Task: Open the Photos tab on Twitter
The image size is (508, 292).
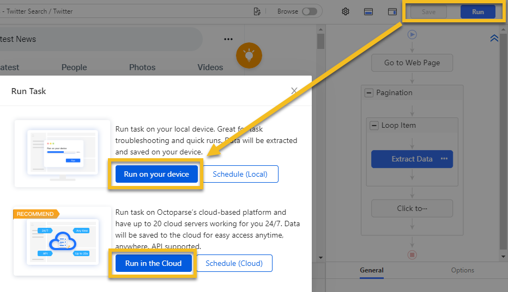Action: [142, 67]
